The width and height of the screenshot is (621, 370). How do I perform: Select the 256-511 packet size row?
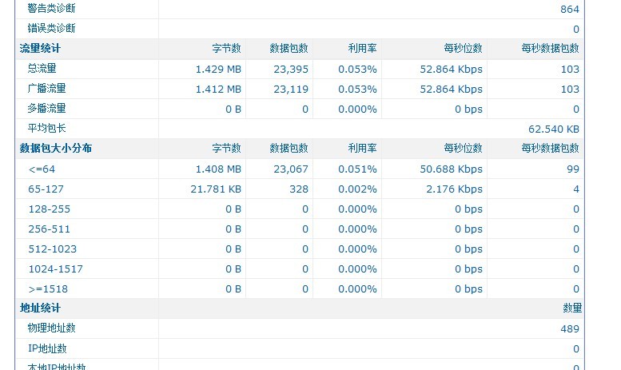pyautogui.click(x=50, y=229)
